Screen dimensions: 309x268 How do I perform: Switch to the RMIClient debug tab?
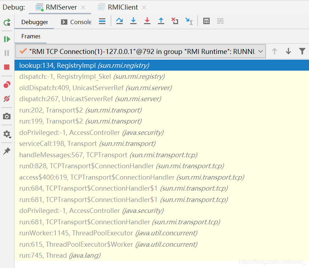123,7
